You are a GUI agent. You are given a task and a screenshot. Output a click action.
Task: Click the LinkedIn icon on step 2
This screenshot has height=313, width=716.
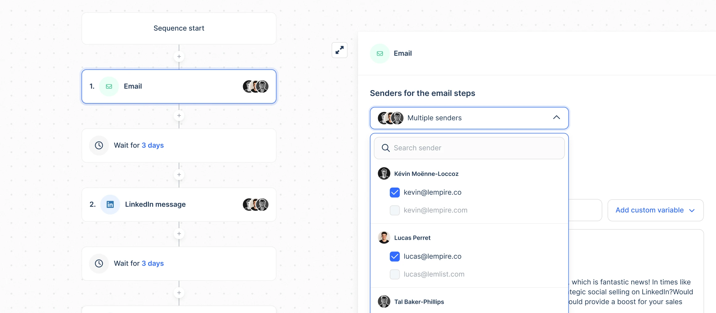tap(110, 204)
